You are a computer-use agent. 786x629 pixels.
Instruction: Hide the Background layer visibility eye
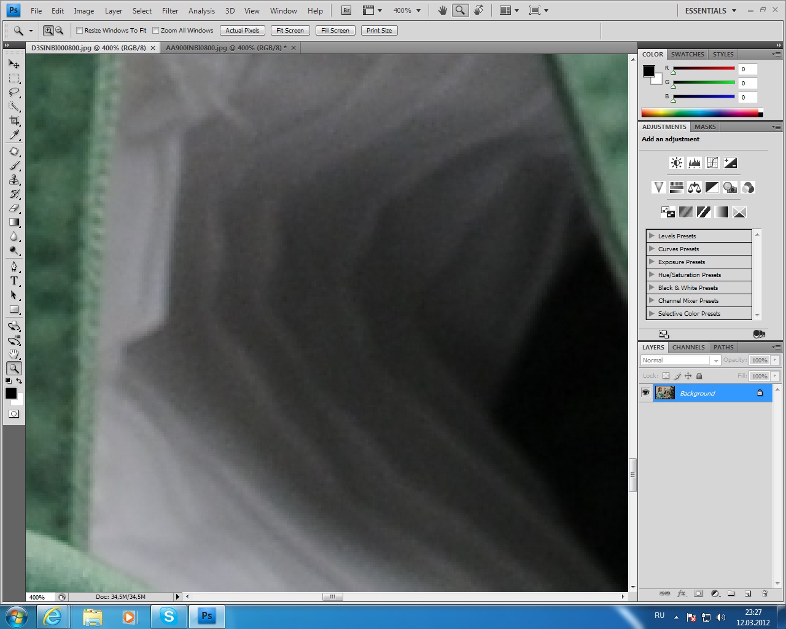pos(645,393)
